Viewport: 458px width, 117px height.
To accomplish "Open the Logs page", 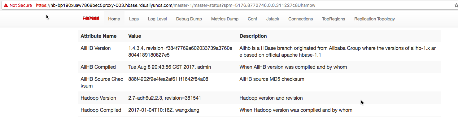I will point(134,19).
